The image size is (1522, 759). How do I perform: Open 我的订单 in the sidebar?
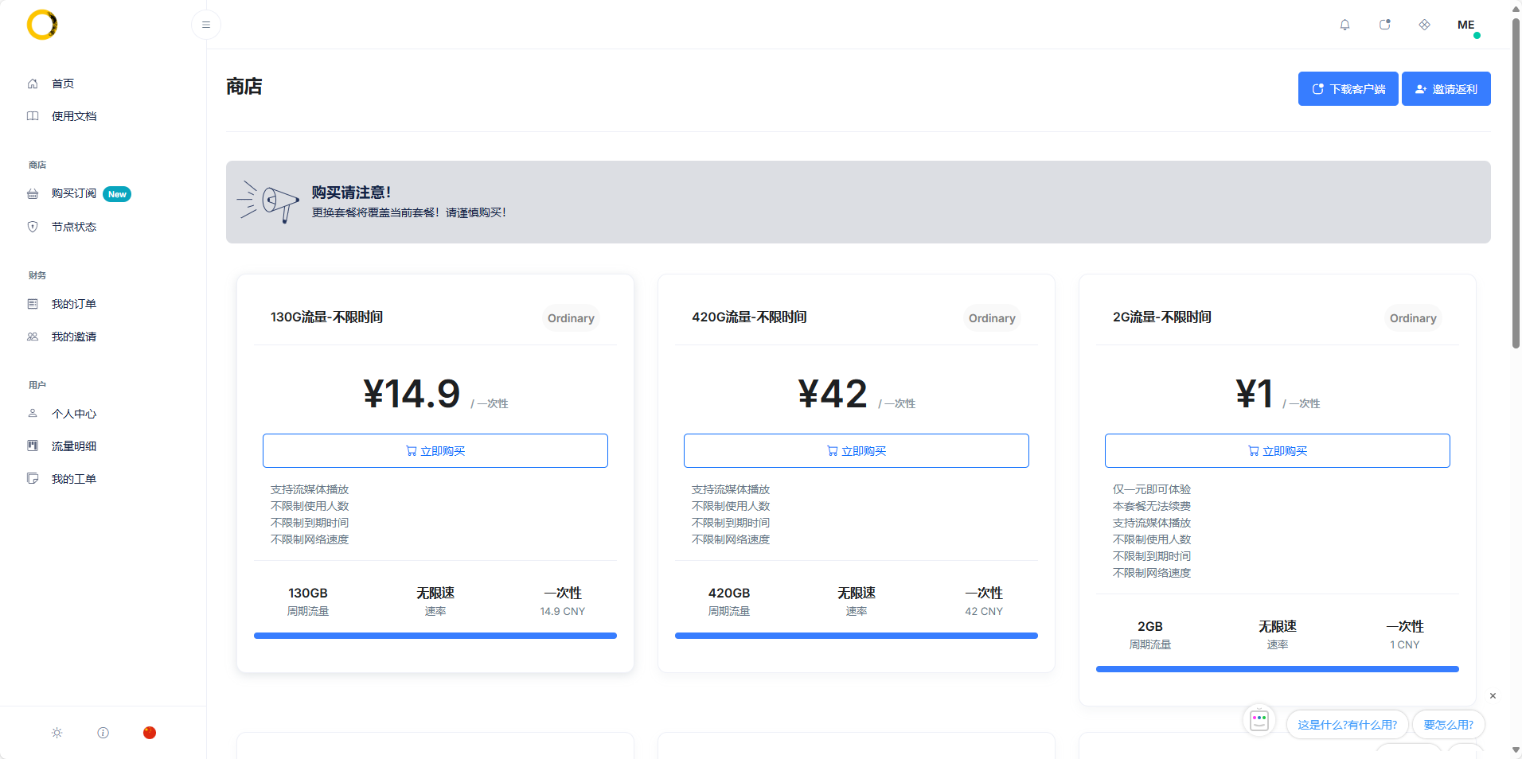coord(73,304)
